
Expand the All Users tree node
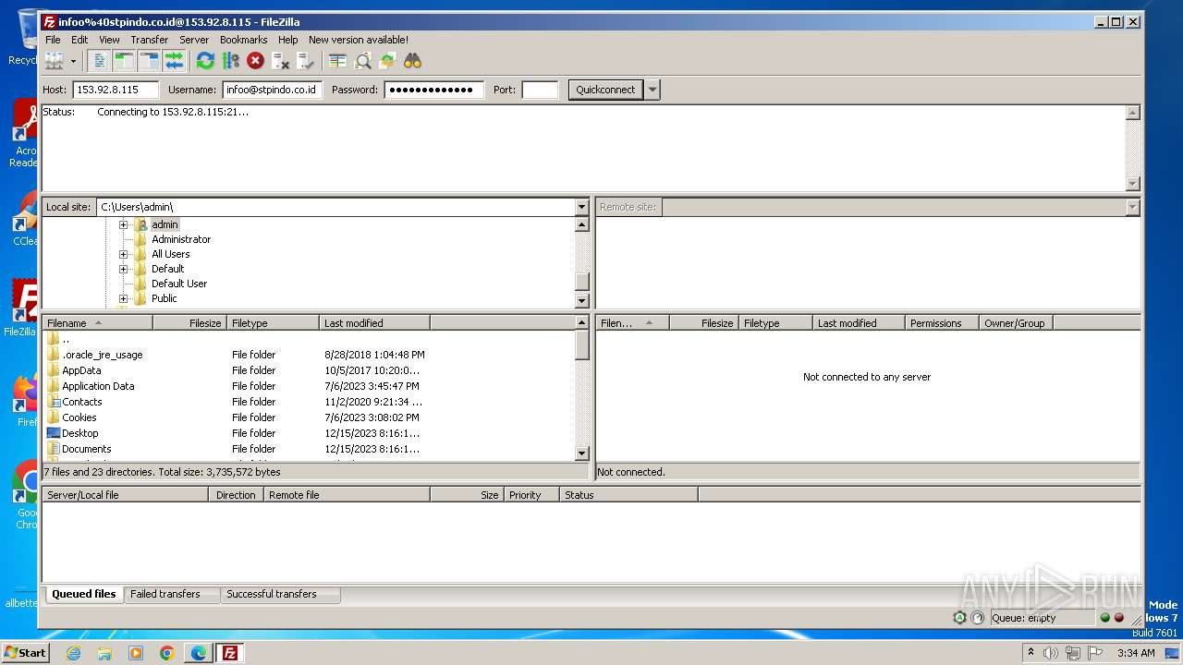(x=123, y=254)
